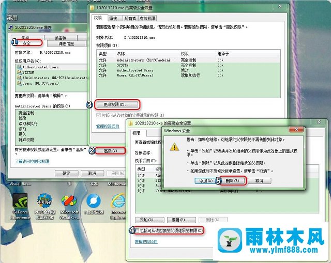Select SYSTEM 完全控制 row in permission list
Viewport: 331px width, 263px height.
[x=188, y=65]
